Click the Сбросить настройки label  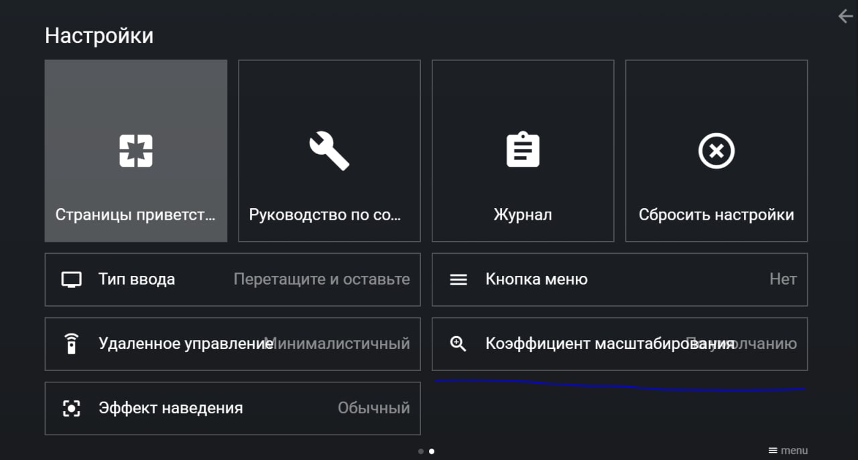pos(716,215)
